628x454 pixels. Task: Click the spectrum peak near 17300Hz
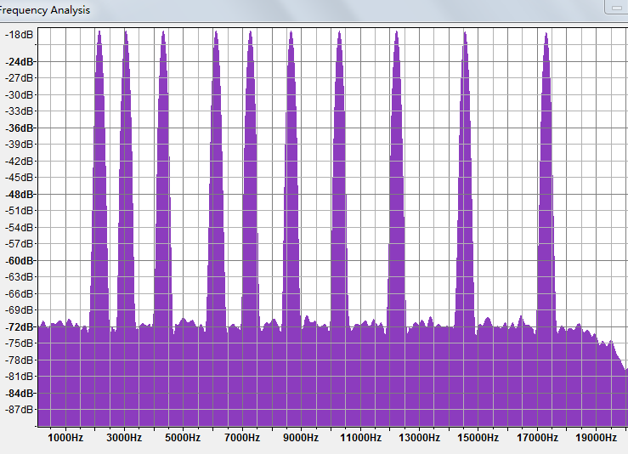pos(546,180)
